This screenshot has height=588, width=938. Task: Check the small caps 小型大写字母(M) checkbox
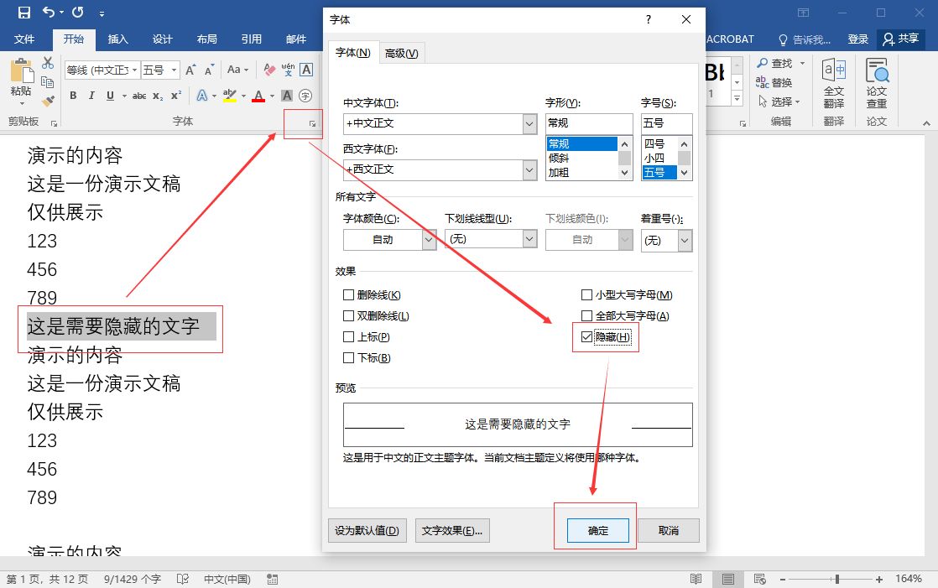click(x=586, y=295)
